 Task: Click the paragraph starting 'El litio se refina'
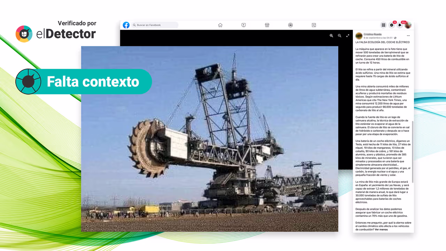click(383, 75)
